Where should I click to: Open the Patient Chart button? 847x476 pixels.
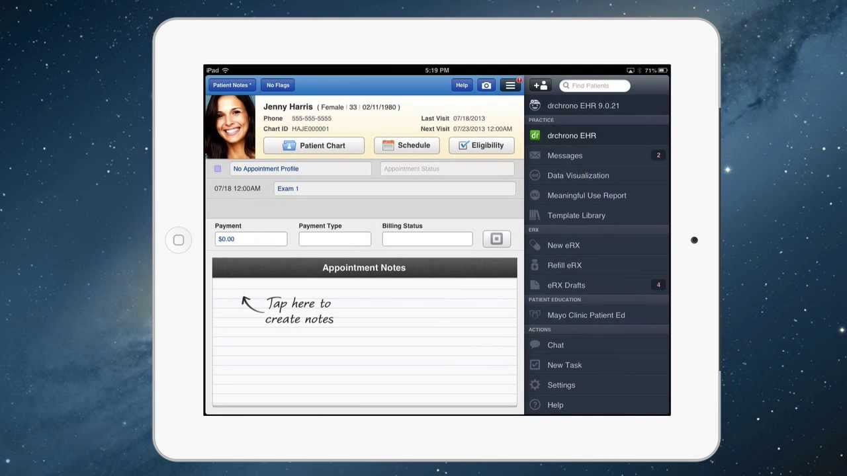point(314,145)
